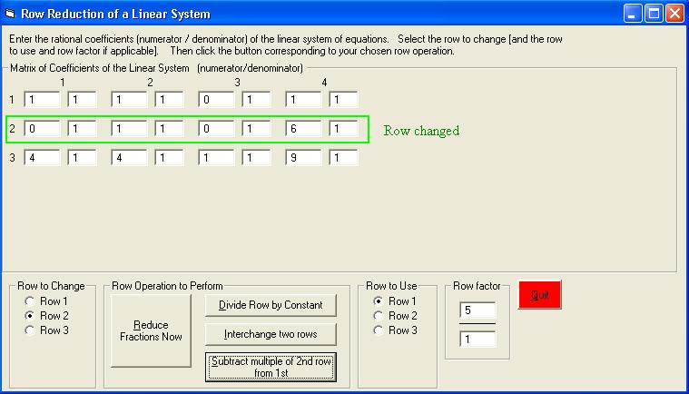Select Row 2 in Row to Change
This screenshot has width=689, height=394.
pyautogui.click(x=46, y=316)
